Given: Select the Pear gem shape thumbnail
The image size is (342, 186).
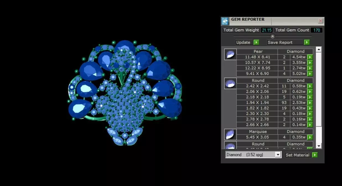Looking at the screenshot, I should point(230,54).
